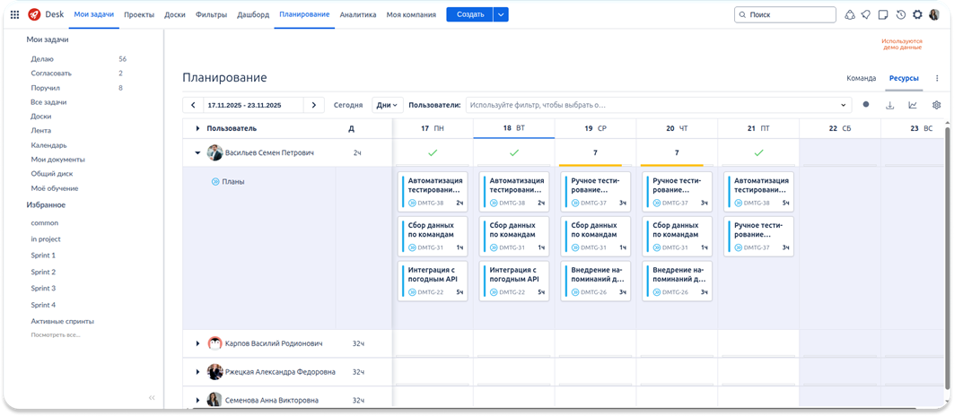Open Sprint 3 in favorites sidebar
954x416 pixels.
pyautogui.click(x=43, y=288)
